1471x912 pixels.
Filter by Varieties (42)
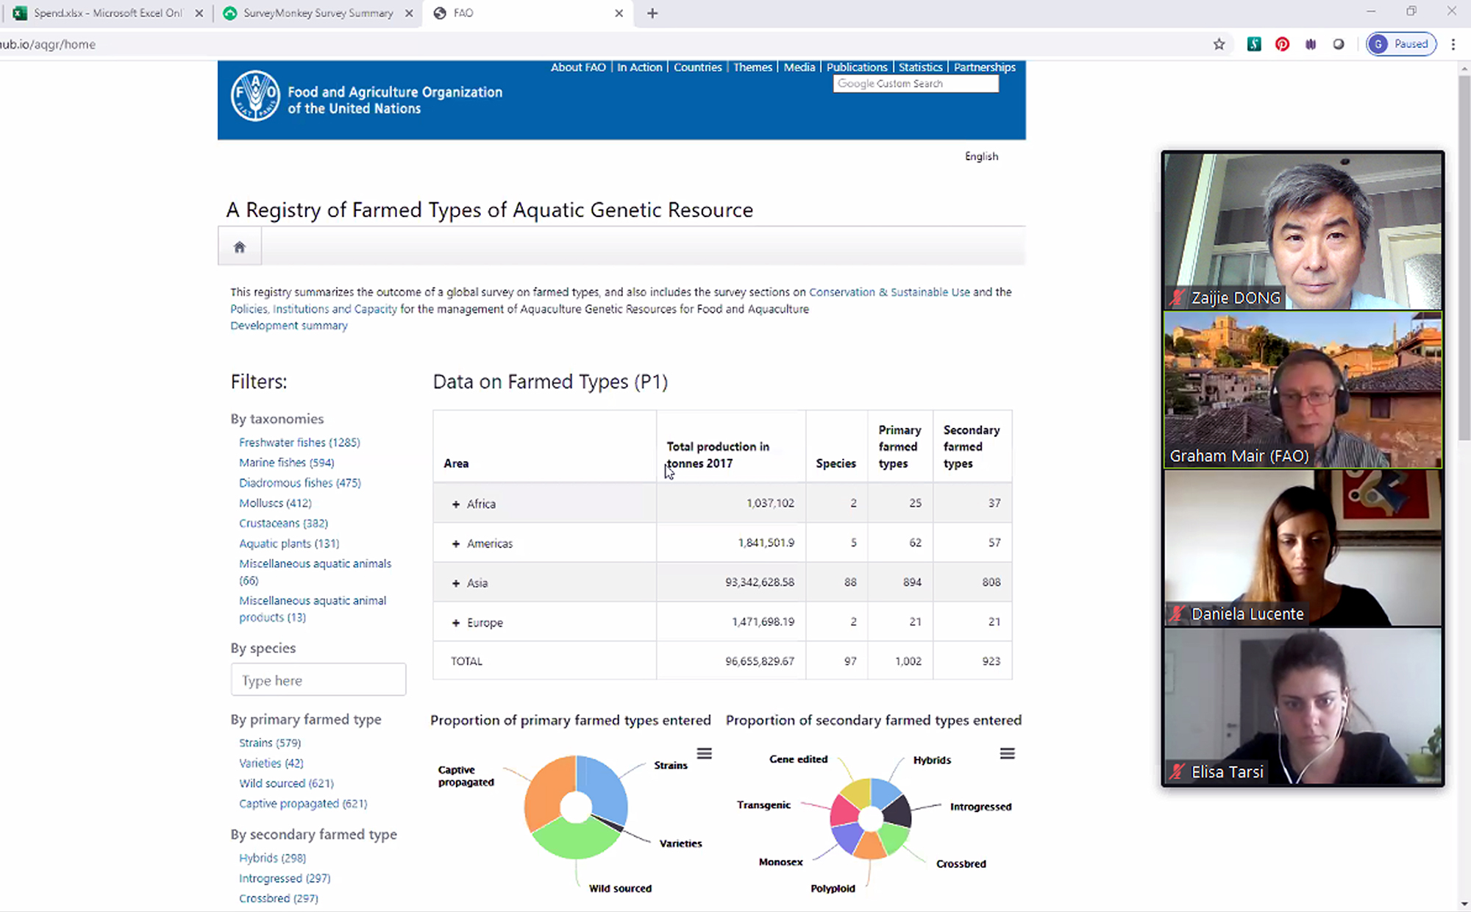pos(271,763)
